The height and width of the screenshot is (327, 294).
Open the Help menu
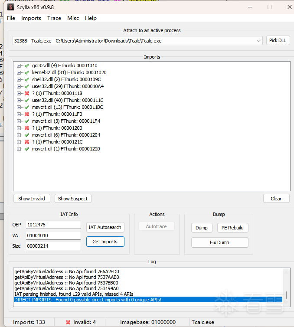(91, 18)
